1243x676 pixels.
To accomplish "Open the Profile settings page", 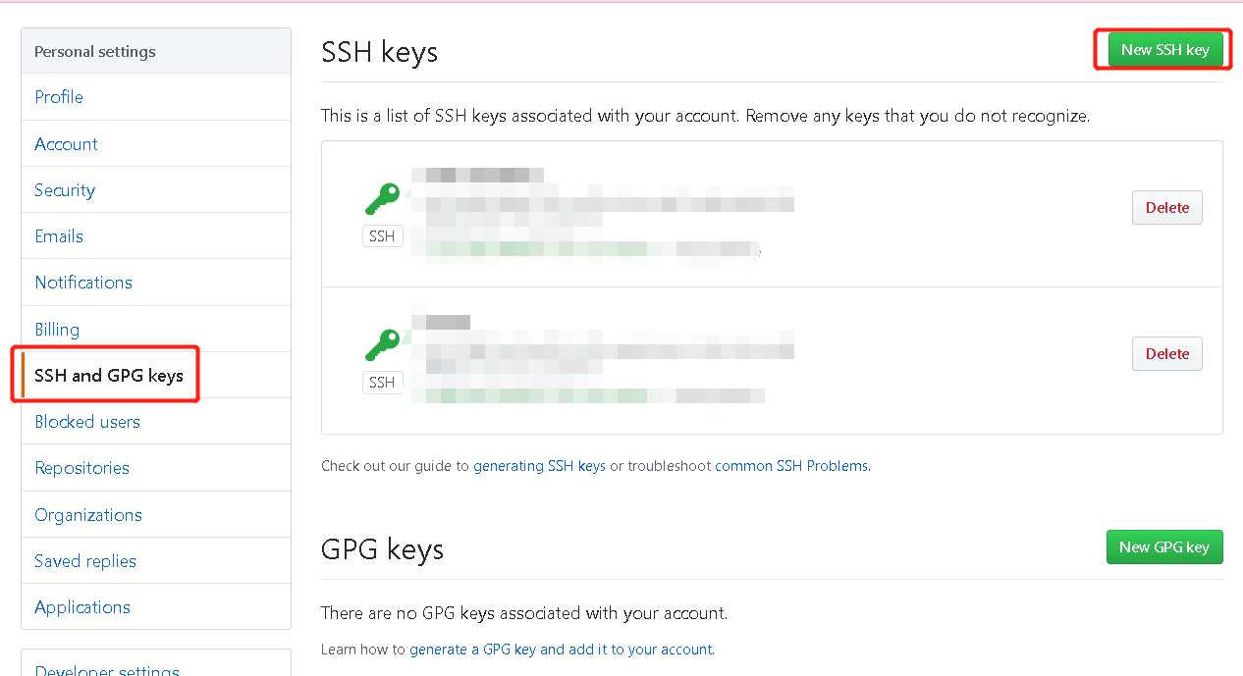I will [x=58, y=97].
